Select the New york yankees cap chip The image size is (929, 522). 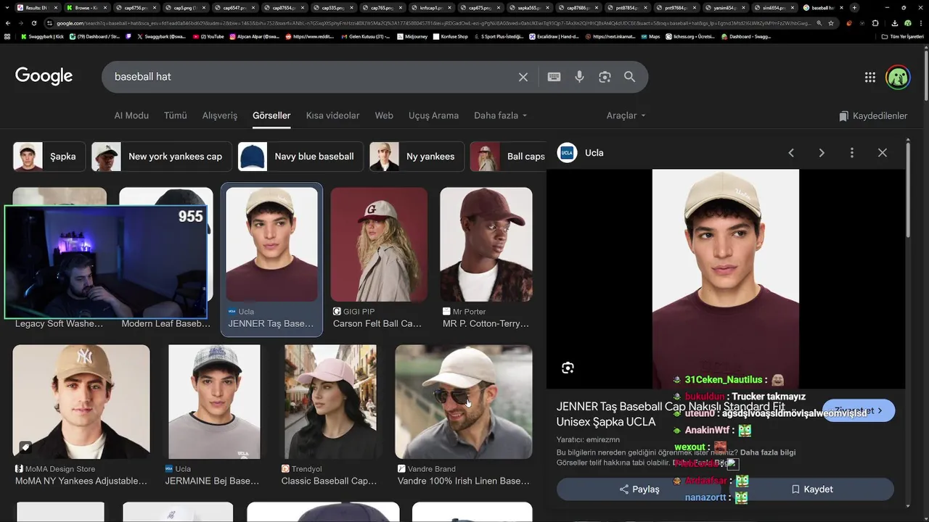(x=161, y=157)
